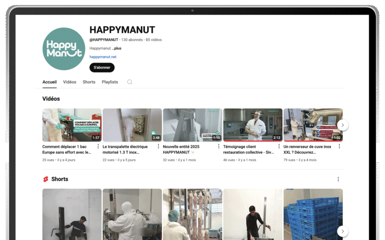Viewport: 385px width, 240px height.
Task: Play the 'Nouvelle entité 2025' video thumbnail
Action: pyautogui.click(x=192, y=125)
